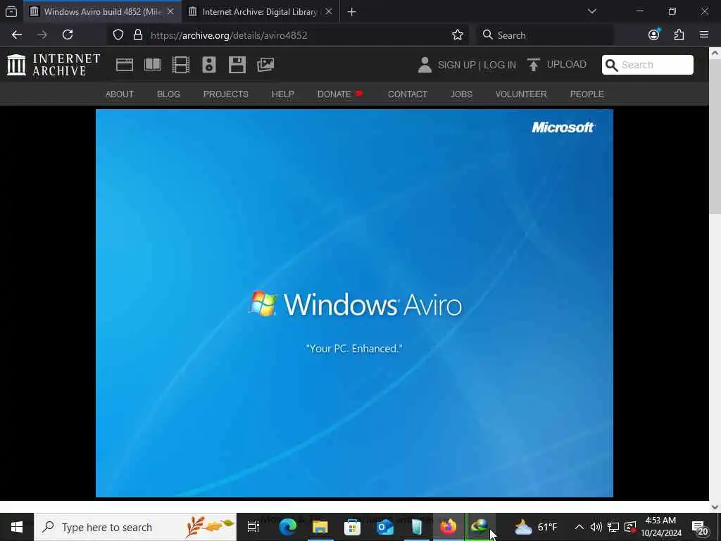This screenshot has height=541, width=721.
Task: Click UPLOAD link text
Action: click(x=567, y=64)
